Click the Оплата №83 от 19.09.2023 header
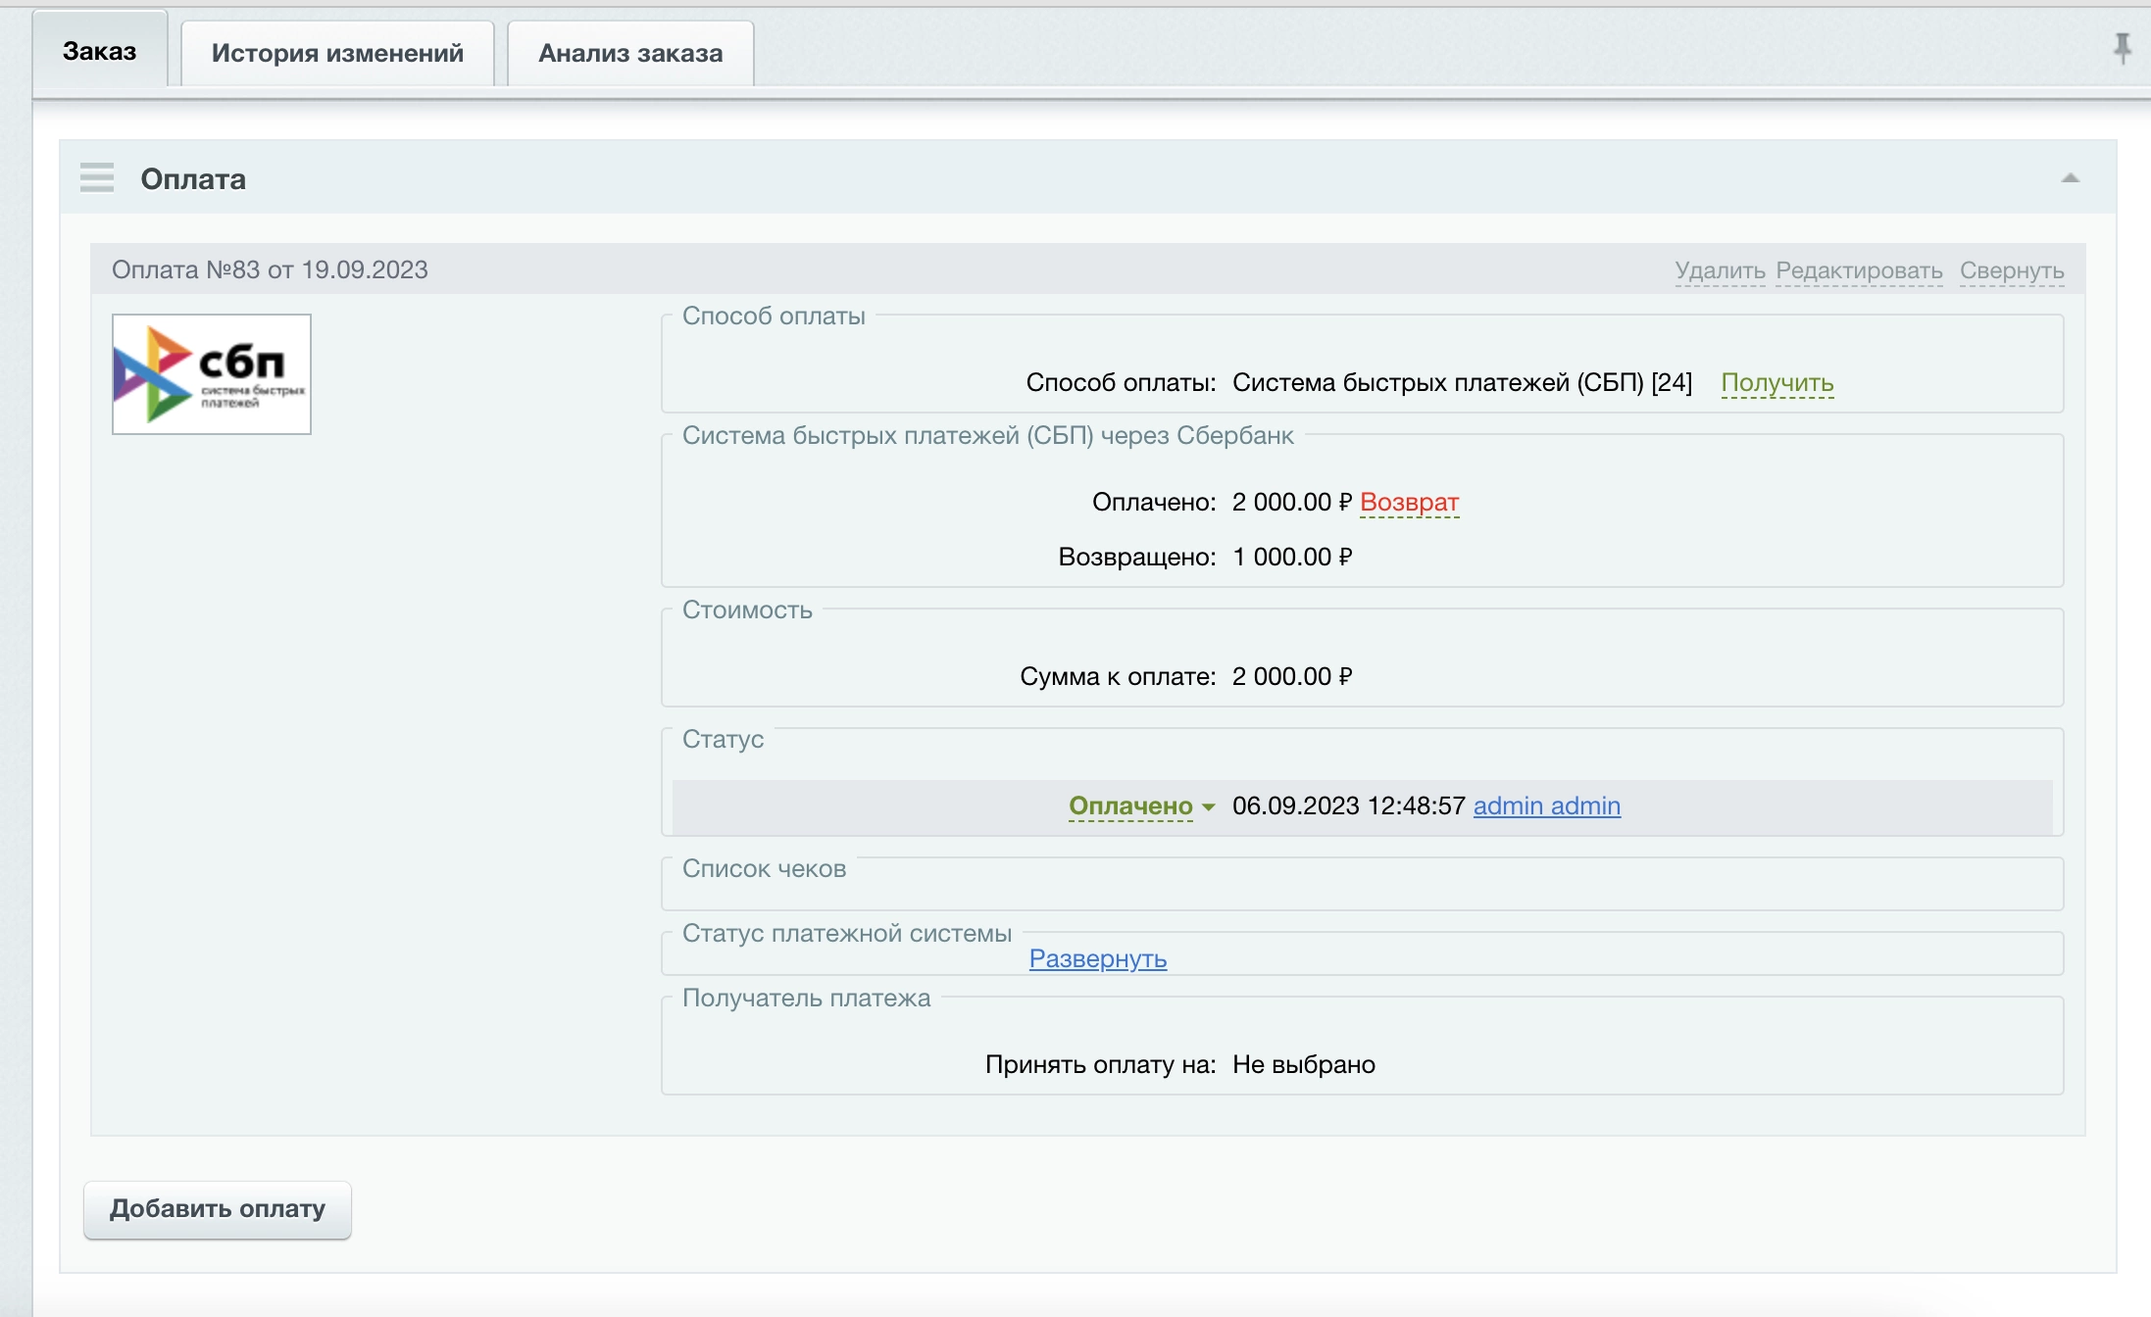The image size is (2151, 1317). point(270,269)
